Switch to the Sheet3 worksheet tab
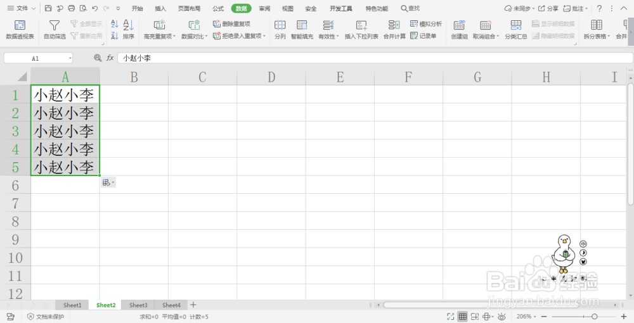Image resolution: width=634 pixels, height=323 pixels. (138, 305)
